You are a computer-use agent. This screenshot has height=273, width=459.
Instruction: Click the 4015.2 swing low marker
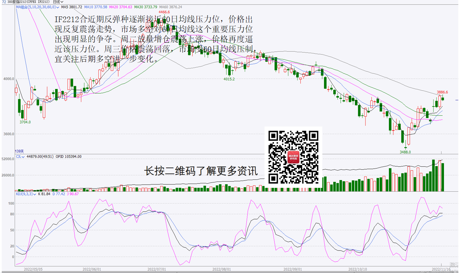pos(229,79)
